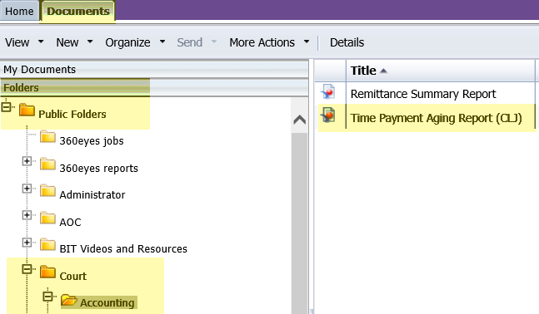Viewport: 539px width, 314px height.
Task: Select the Accounting folder label
Action: pyautogui.click(x=107, y=303)
